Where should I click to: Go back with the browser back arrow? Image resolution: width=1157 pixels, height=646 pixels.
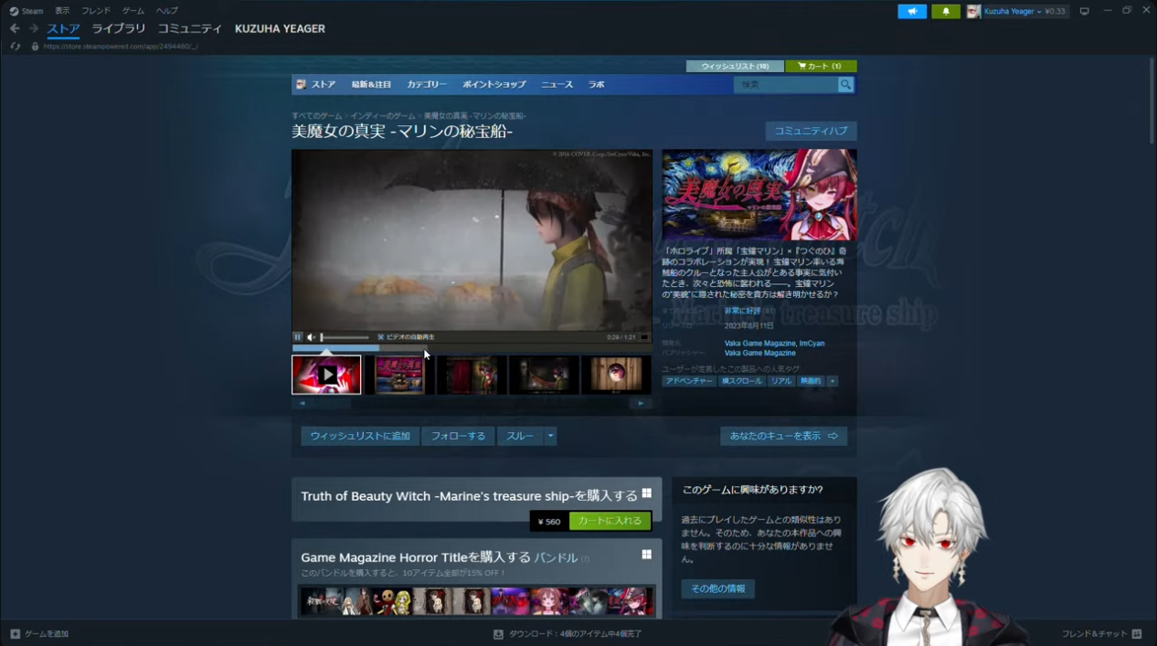[x=15, y=28]
